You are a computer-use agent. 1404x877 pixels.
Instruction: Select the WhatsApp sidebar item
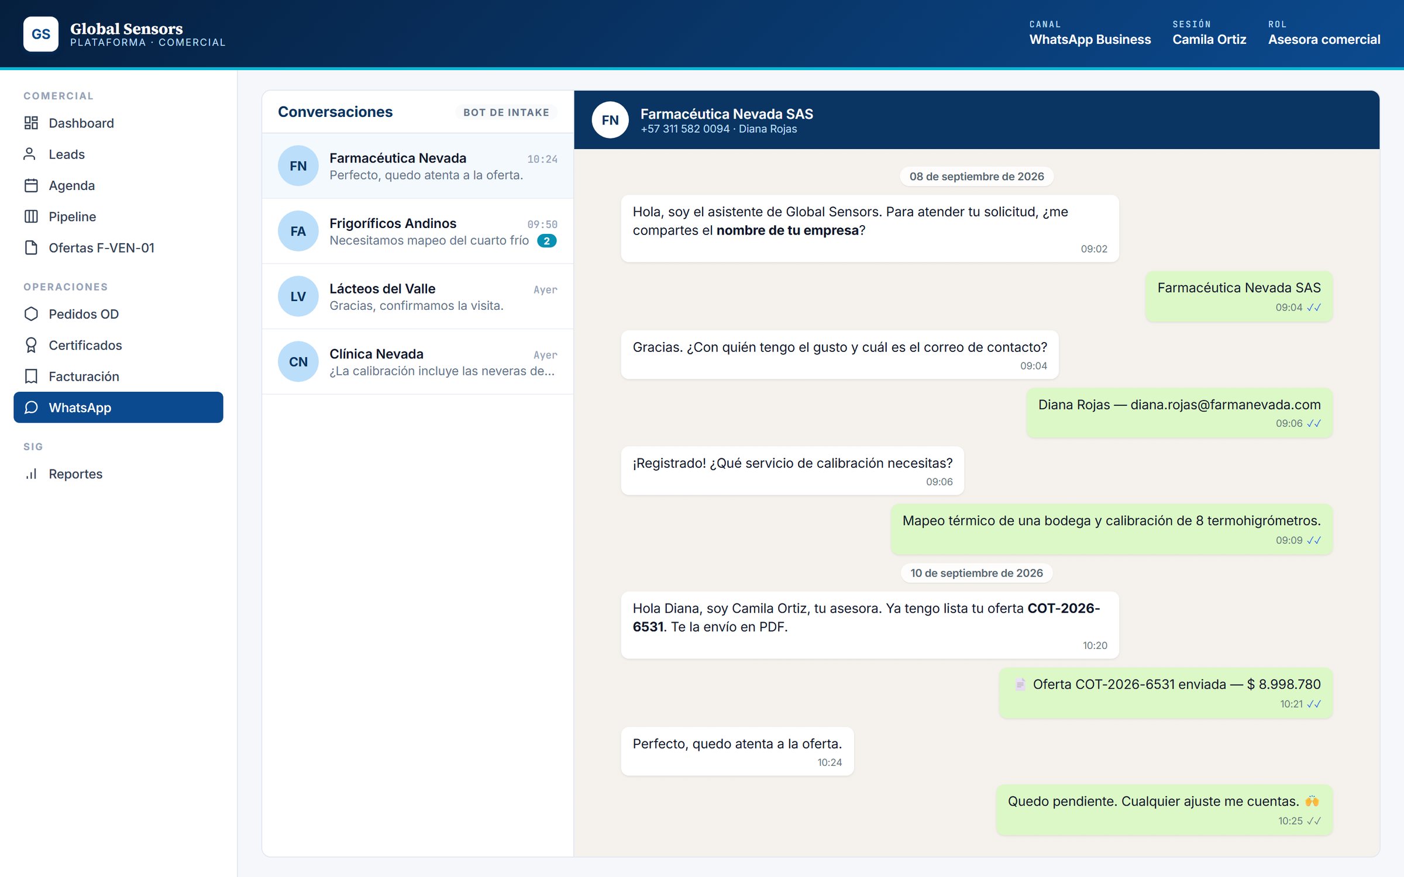[118, 408]
